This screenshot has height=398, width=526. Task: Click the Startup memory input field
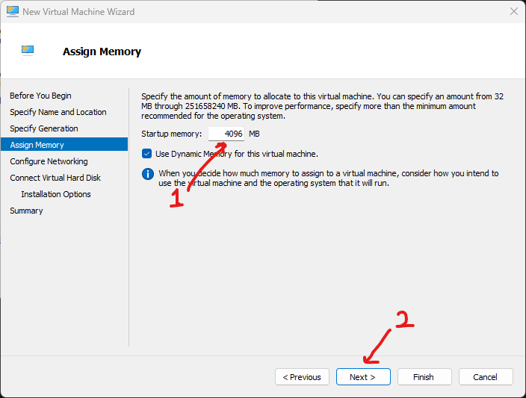[227, 134]
